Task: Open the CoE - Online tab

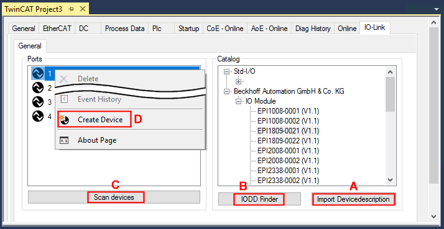Action: click(x=225, y=29)
